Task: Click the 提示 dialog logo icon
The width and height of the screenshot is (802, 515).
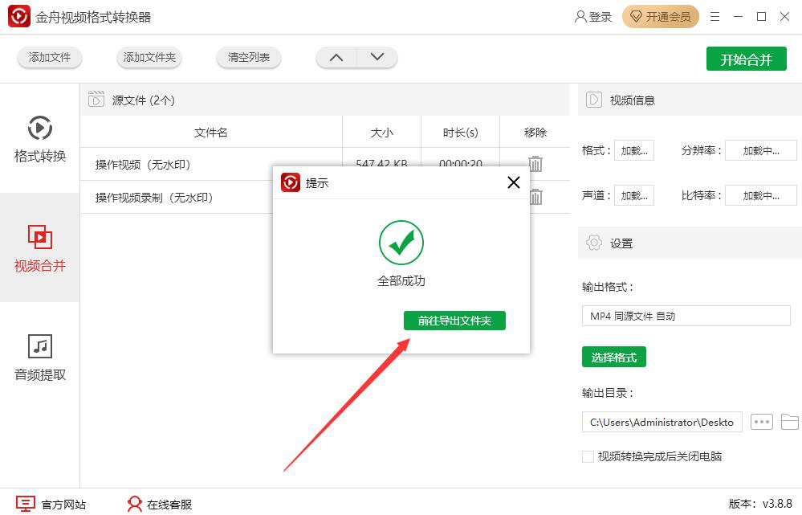Action: coord(291,182)
